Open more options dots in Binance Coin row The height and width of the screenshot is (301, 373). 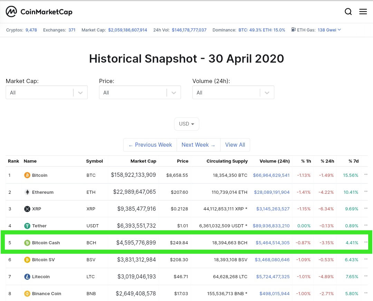coord(366,293)
